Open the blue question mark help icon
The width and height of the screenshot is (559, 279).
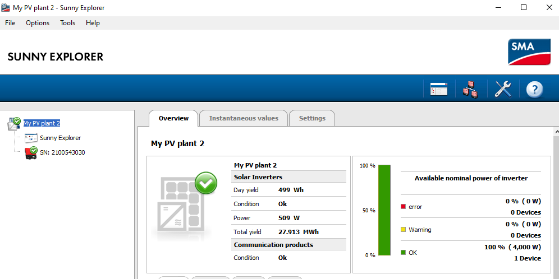534,89
